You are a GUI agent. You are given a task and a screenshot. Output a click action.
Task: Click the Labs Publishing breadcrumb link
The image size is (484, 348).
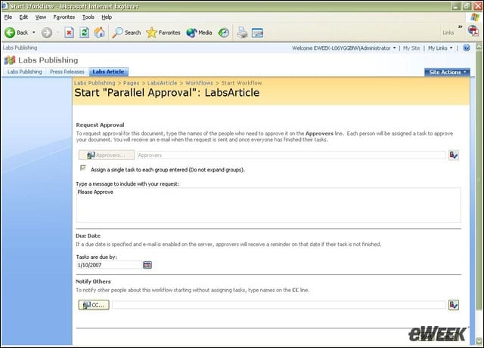pyautogui.click(x=95, y=83)
